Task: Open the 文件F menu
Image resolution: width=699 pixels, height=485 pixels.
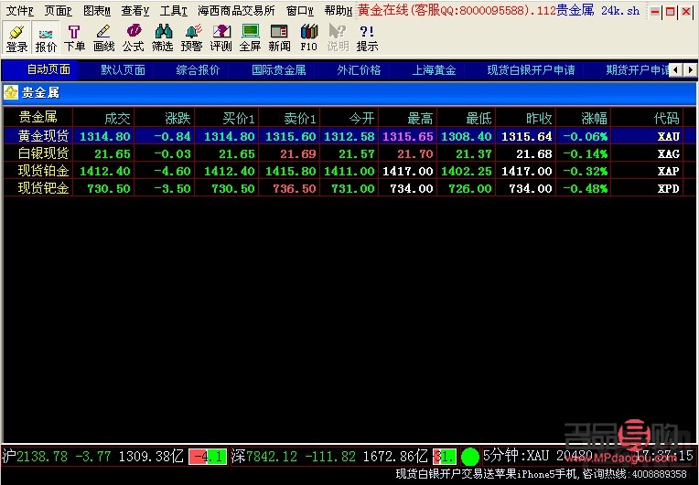Action: coord(19,10)
